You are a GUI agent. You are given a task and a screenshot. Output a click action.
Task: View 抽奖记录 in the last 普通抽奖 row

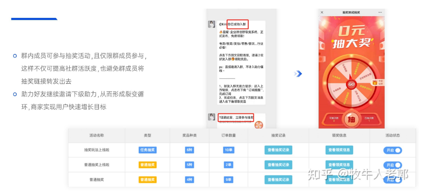278,179
